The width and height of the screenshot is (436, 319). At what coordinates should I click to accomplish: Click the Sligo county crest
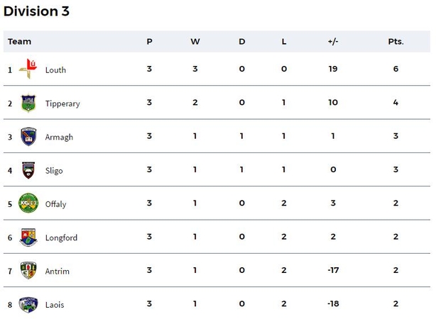[28, 170]
